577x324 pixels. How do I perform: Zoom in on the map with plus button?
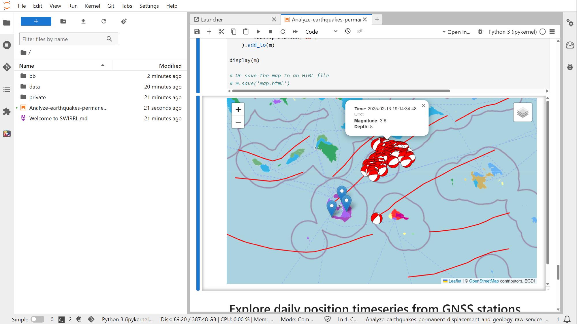coord(238,109)
